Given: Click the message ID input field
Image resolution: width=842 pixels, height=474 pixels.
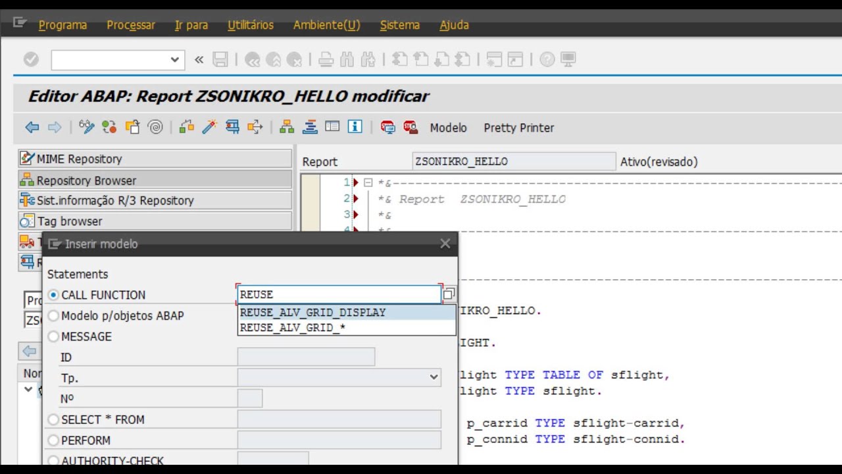Looking at the screenshot, I should pos(306,357).
